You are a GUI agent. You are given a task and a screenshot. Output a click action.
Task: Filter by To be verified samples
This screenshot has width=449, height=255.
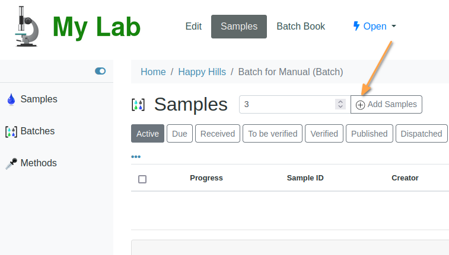272,134
